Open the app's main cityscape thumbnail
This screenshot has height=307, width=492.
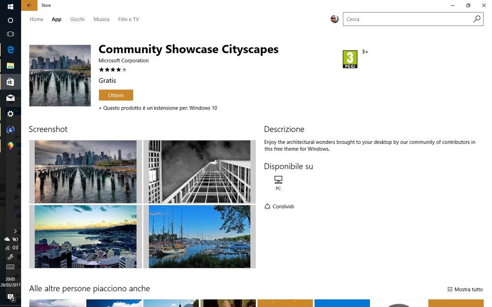click(60, 76)
